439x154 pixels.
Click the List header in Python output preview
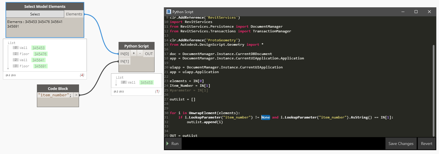(120, 77)
